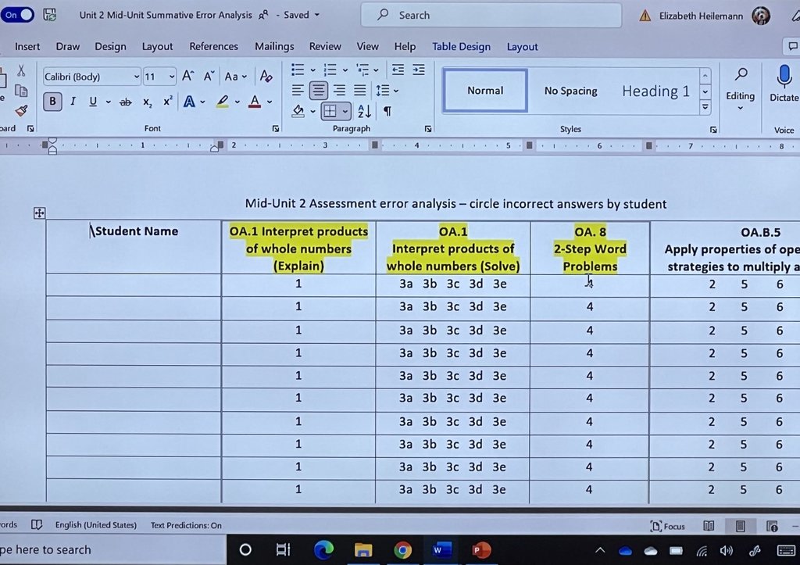Show paragraph marks with the pilcrow icon
This screenshot has height=565, width=800.
(x=387, y=112)
